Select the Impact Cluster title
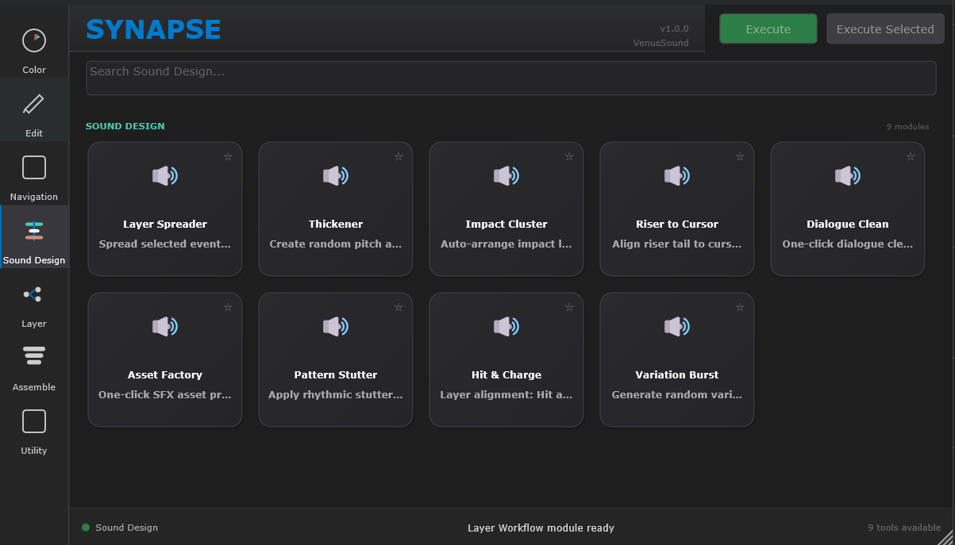The image size is (955, 545). tap(506, 224)
